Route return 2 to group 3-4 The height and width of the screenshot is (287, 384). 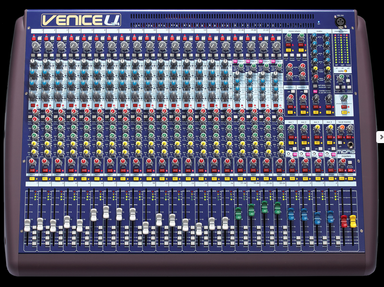click(298, 55)
